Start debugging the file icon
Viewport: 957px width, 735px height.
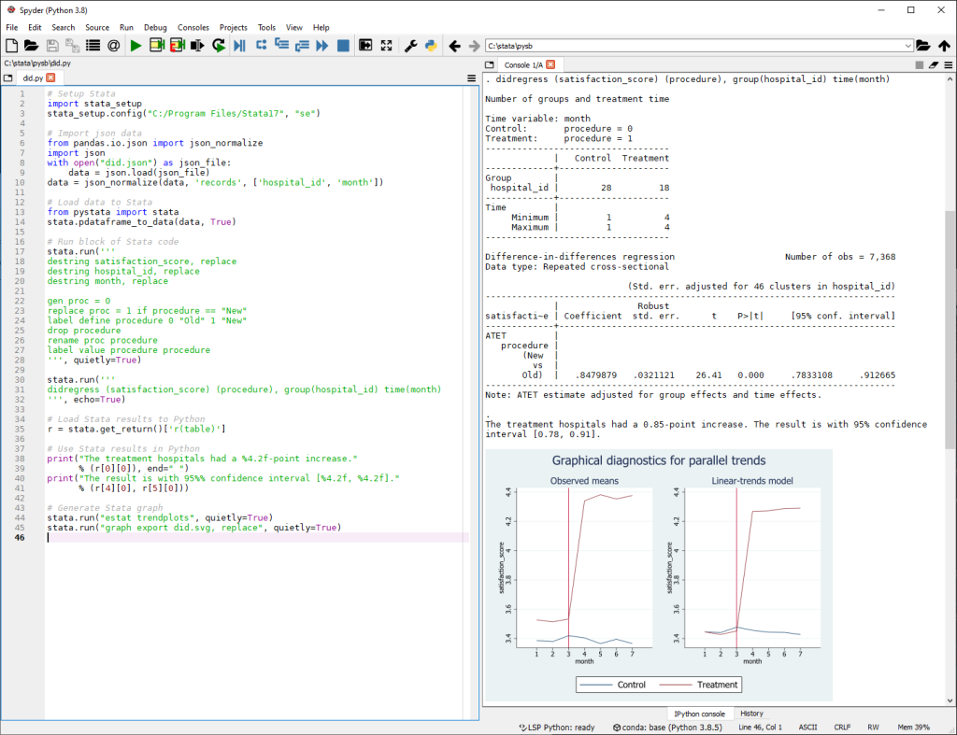(240, 46)
